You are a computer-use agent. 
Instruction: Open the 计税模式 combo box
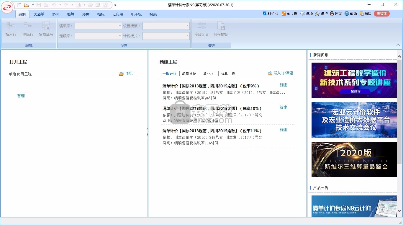coord(166,36)
